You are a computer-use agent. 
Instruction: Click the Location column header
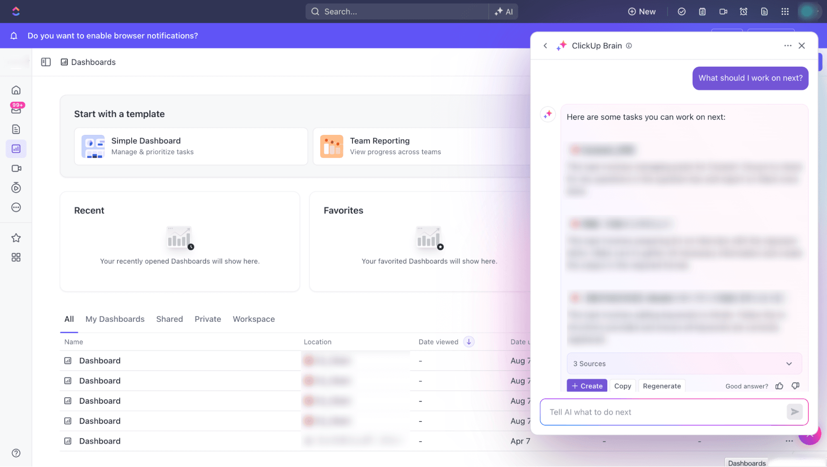(x=318, y=342)
